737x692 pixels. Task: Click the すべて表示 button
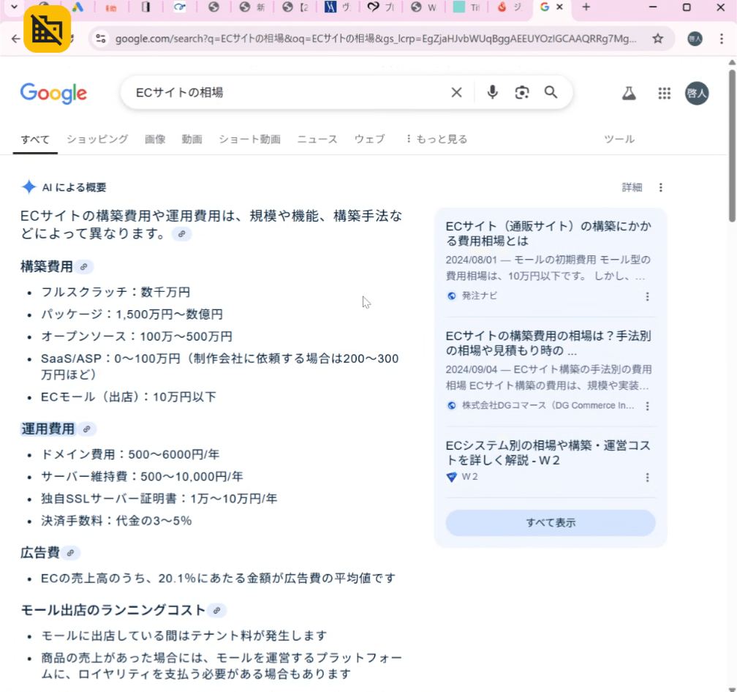coord(550,522)
